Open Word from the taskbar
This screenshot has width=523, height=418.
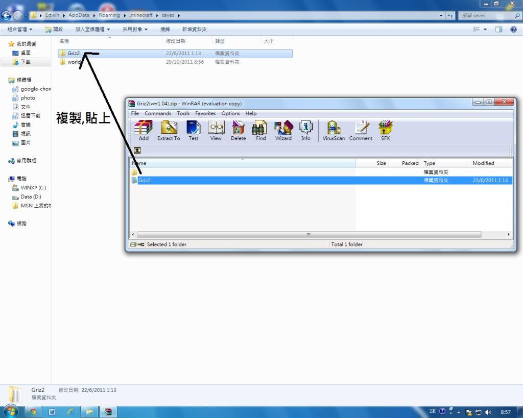tap(52, 412)
